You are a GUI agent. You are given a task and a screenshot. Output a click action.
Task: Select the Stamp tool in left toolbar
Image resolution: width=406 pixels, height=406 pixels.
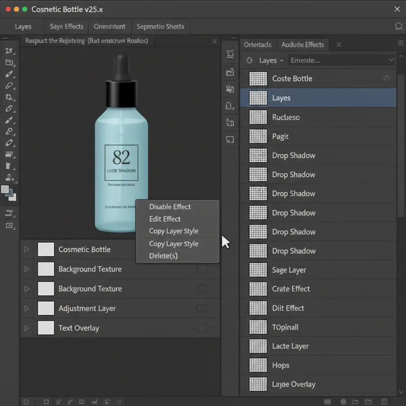(x=10, y=178)
